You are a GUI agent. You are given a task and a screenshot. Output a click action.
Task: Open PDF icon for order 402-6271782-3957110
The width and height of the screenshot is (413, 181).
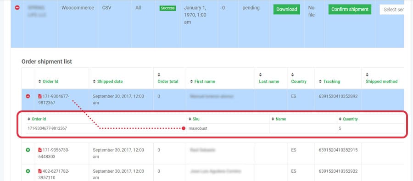click(40, 171)
